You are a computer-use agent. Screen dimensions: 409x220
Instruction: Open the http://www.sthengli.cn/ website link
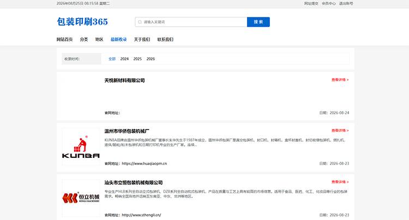point(141,215)
